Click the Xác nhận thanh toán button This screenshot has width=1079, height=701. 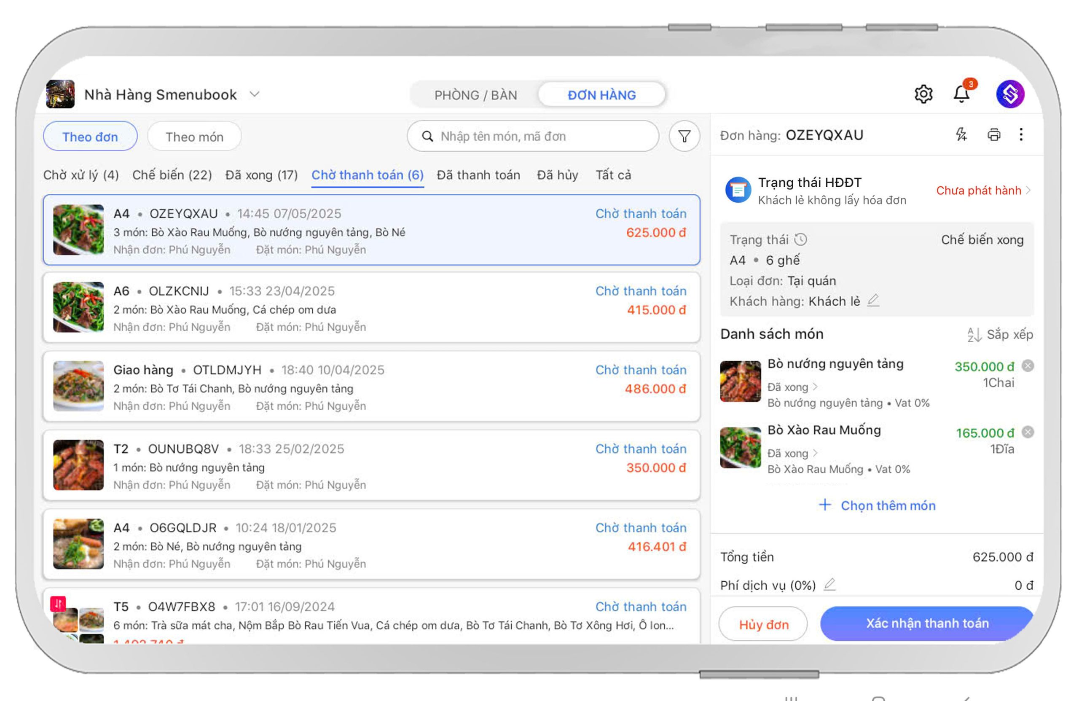point(927,623)
